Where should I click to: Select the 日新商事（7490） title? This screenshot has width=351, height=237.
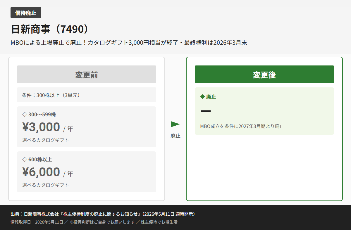pyautogui.click(x=49, y=29)
